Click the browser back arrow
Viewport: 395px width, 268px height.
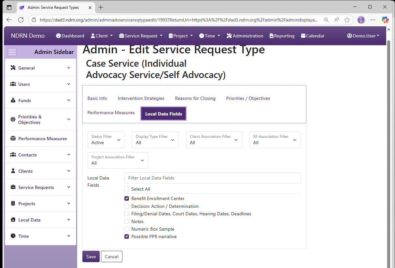pyautogui.click(x=9, y=20)
